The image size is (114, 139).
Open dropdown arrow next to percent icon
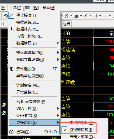pos(71,16)
